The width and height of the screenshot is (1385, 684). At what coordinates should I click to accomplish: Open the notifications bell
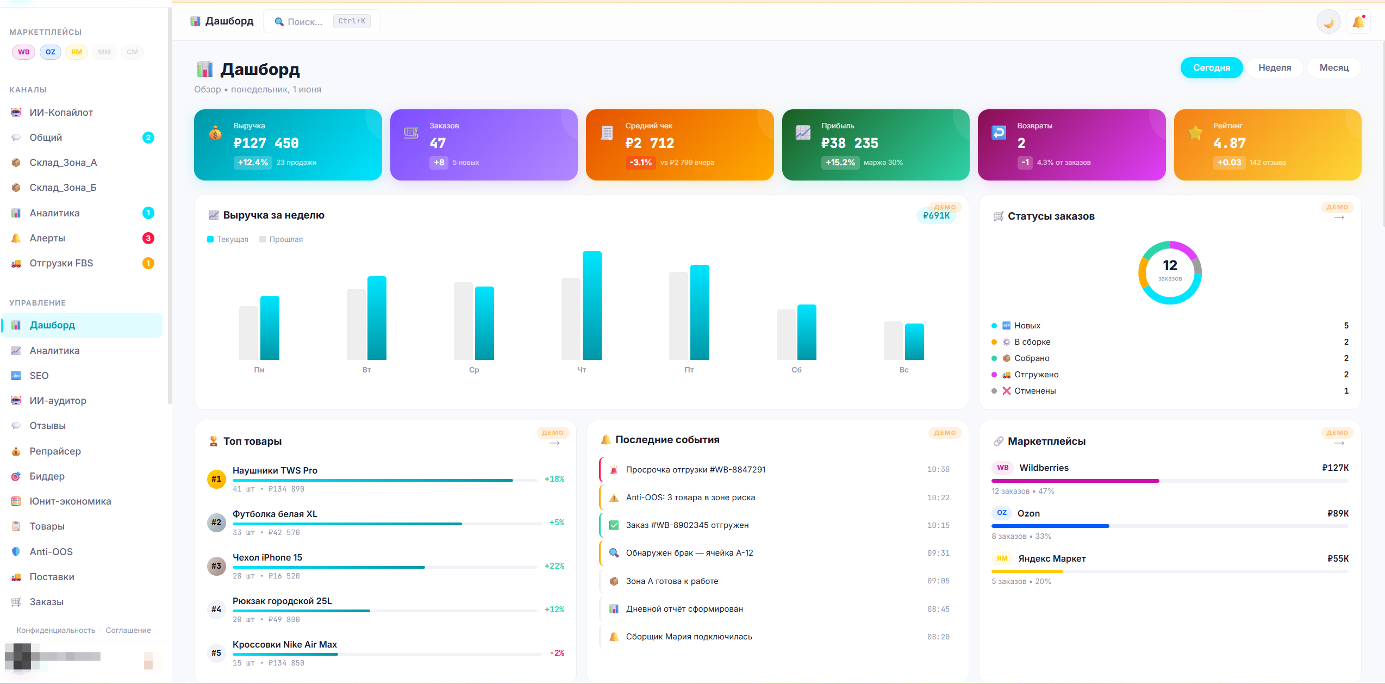1358,22
